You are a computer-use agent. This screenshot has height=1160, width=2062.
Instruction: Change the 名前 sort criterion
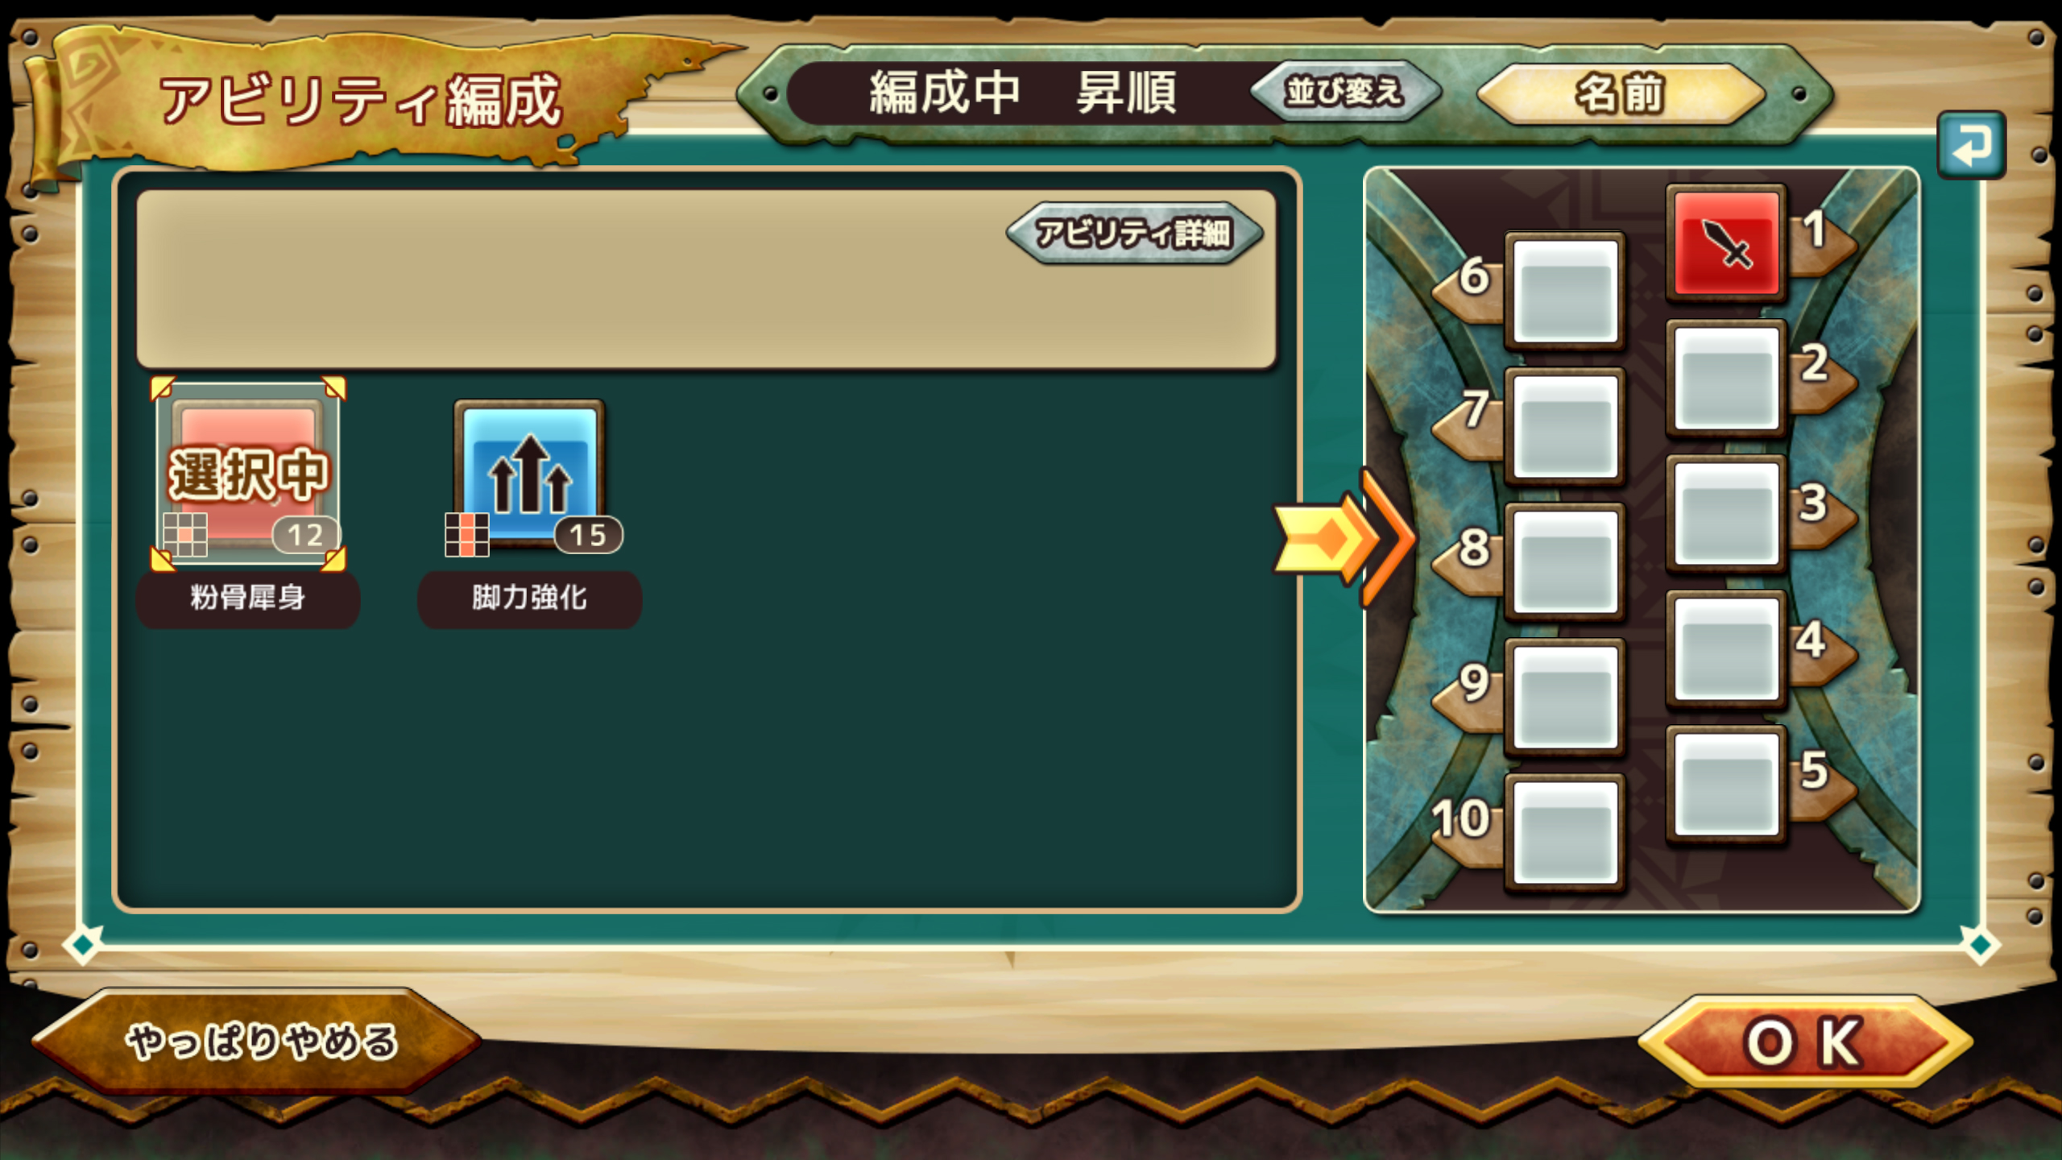click(x=1621, y=94)
